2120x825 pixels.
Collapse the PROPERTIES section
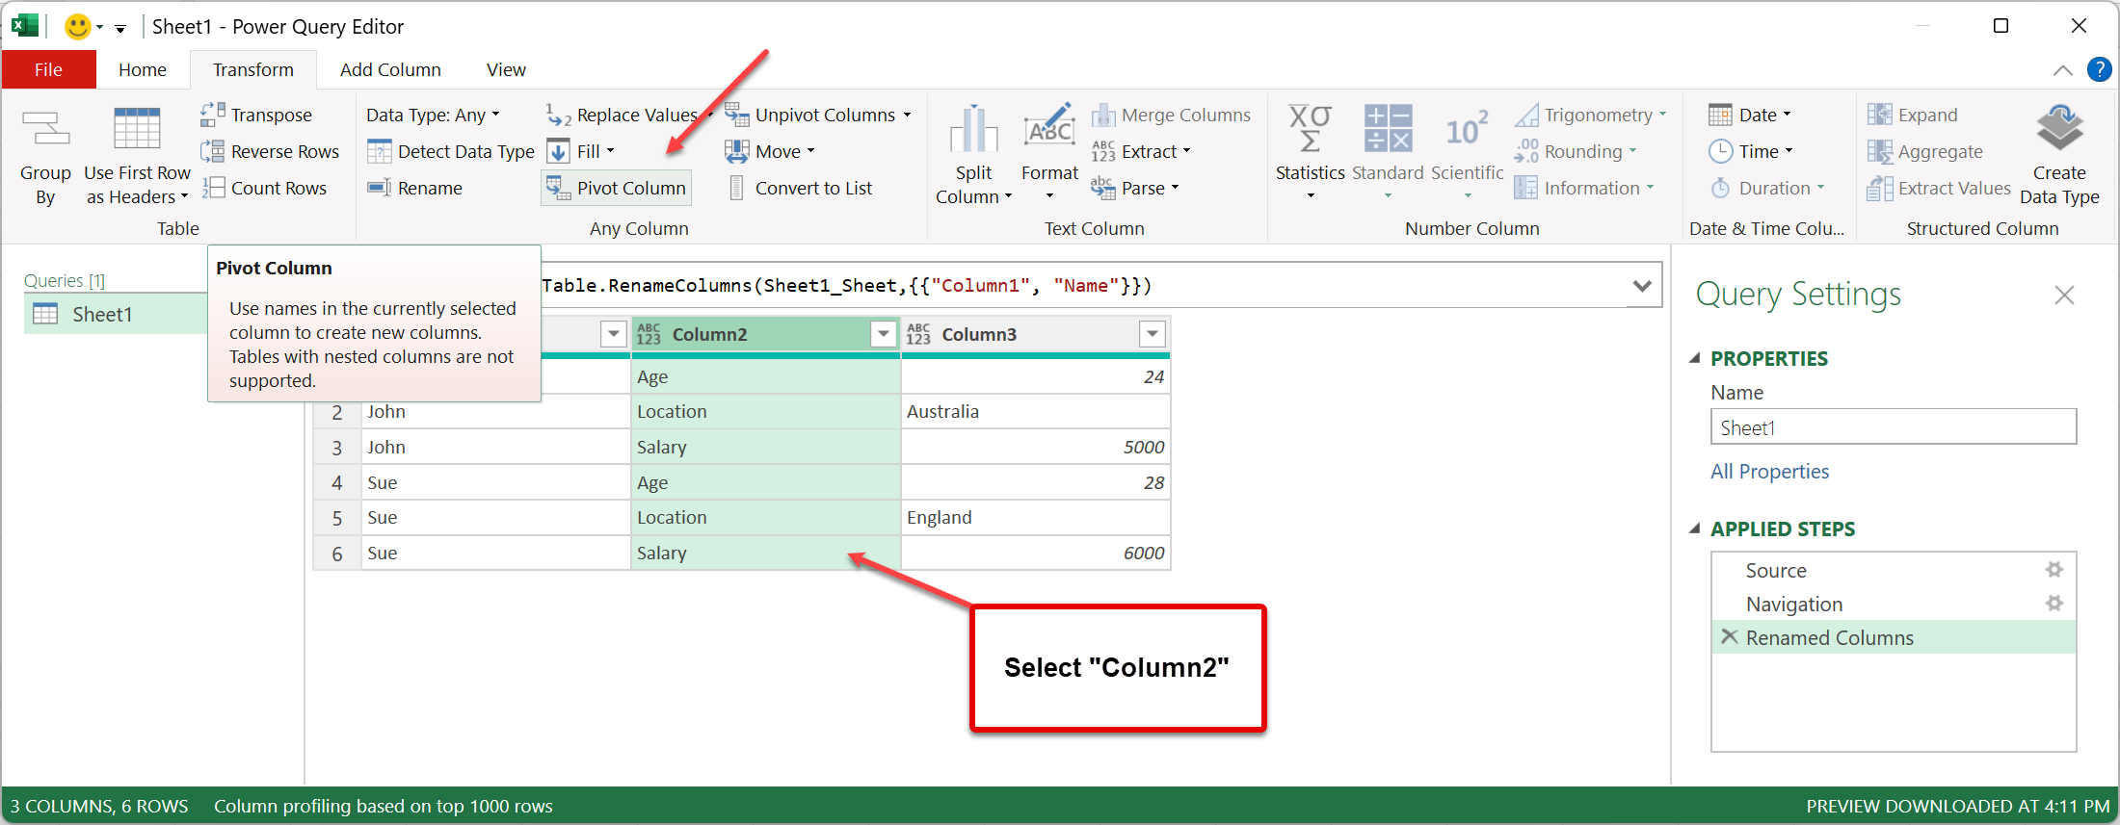pyautogui.click(x=1695, y=358)
